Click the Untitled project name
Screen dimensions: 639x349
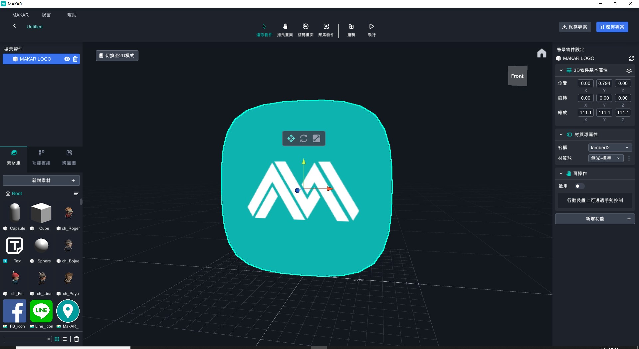(x=35, y=27)
